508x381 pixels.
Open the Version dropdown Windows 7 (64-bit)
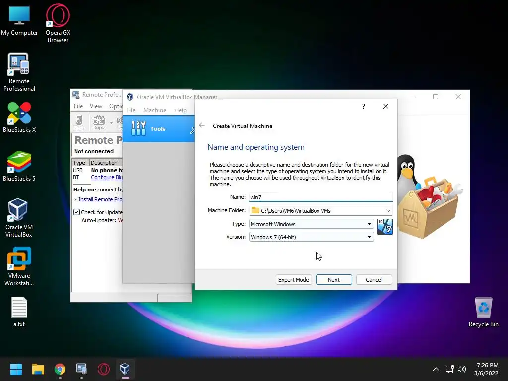tap(312, 237)
